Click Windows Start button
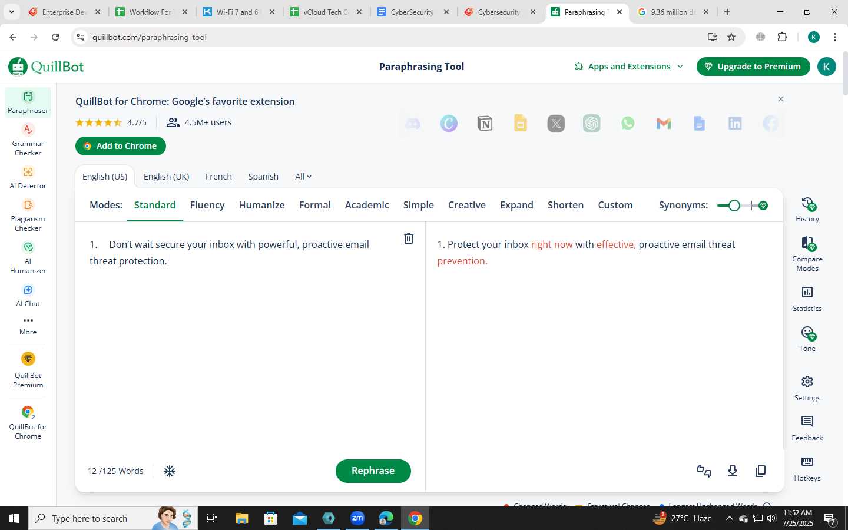The width and height of the screenshot is (848, 530). [x=14, y=518]
